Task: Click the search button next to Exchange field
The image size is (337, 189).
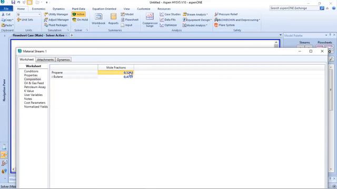Action: coord(322,8)
